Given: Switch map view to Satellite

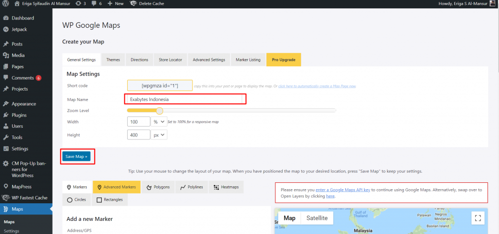Looking at the screenshot, I should 317,218.
